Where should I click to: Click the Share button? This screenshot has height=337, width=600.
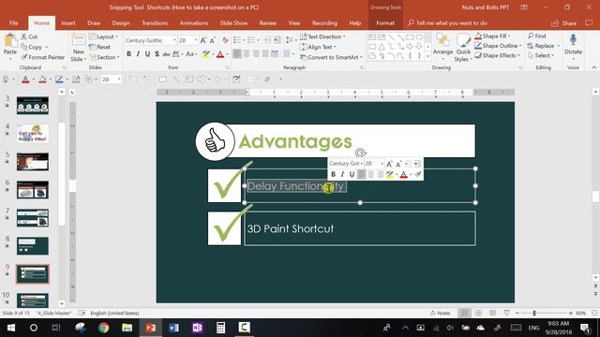coord(564,23)
